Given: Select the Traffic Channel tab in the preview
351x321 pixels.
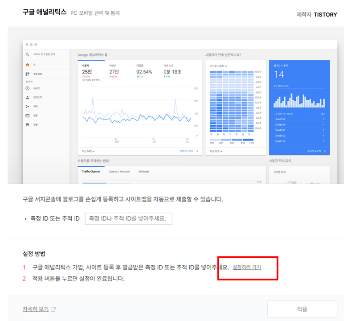Looking at the screenshot, I should [91, 172].
